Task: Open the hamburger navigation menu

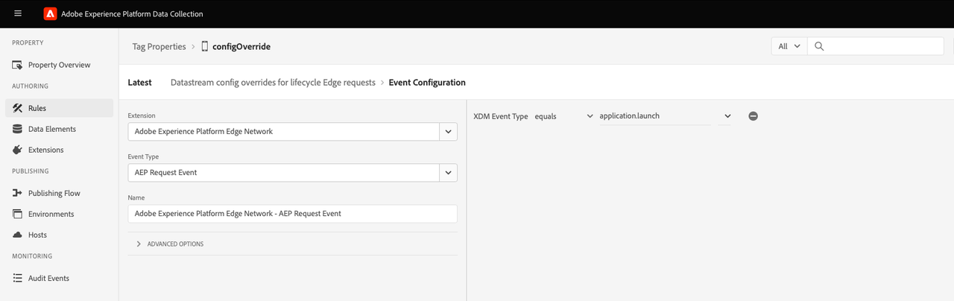Action: 18,13
